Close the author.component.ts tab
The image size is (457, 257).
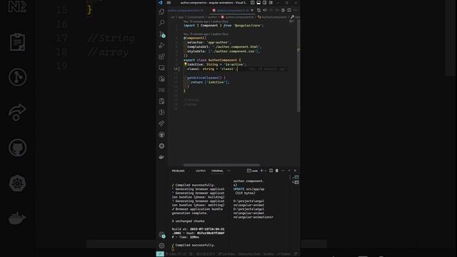pyautogui.click(x=252, y=10)
